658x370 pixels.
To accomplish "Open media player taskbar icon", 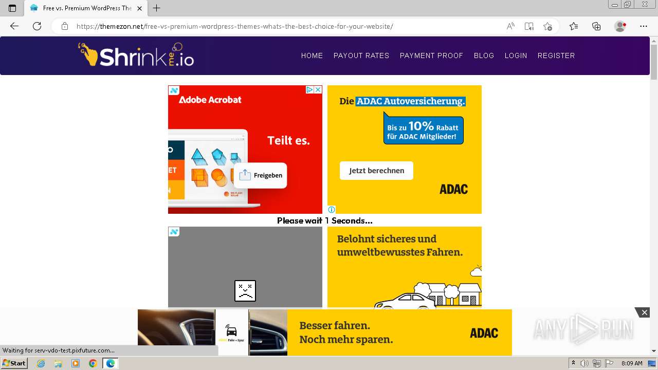I will tap(76, 363).
